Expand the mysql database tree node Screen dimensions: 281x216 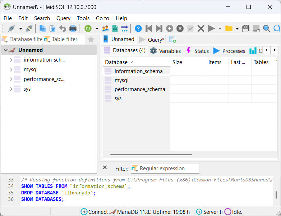[x=11, y=69]
